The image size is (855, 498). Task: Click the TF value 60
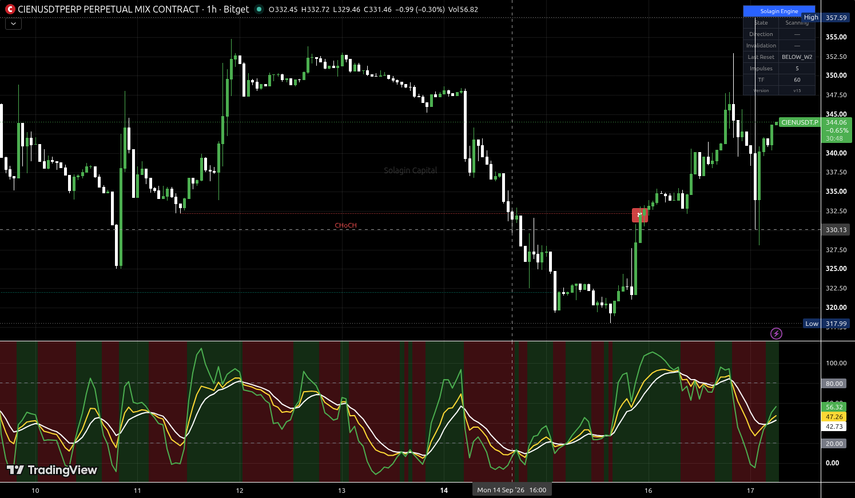point(797,80)
